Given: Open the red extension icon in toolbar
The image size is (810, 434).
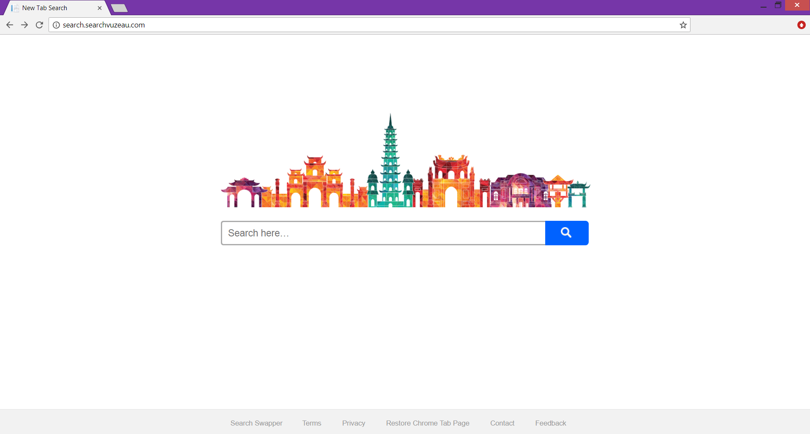Looking at the screenshot, I should click(801, 25).
